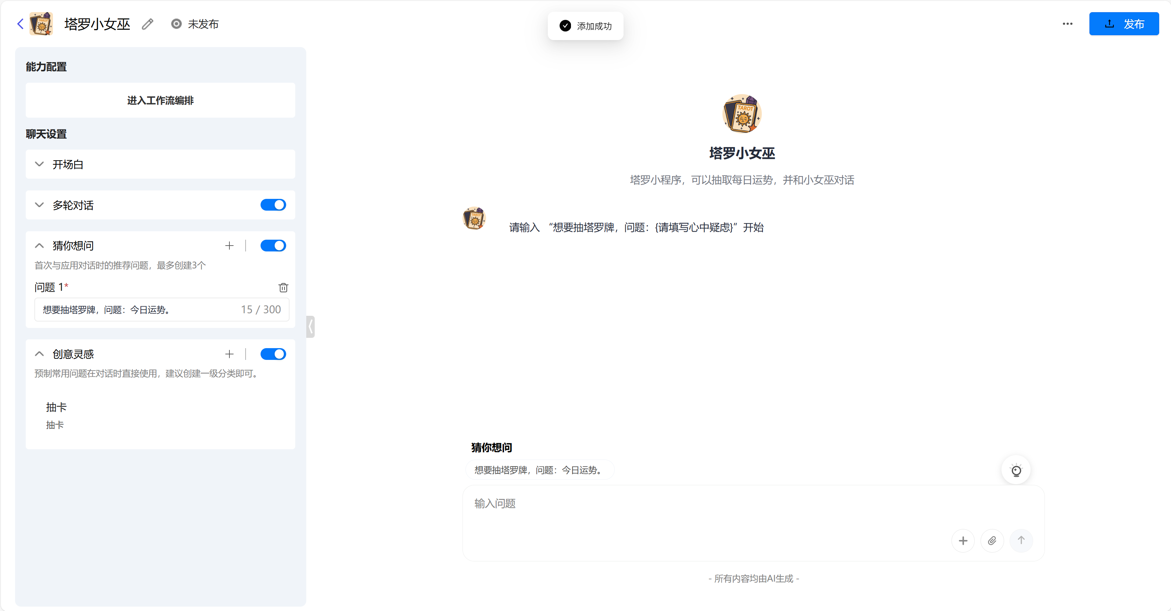Turn off the 猜你想问 switch

(x=273, y=246)
